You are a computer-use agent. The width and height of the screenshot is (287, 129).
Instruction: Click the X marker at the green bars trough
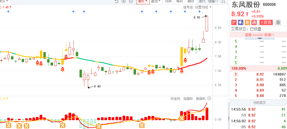tap(99, 126)
